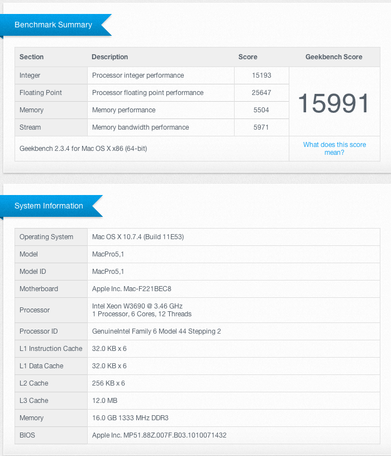Image resolution: width=391 pixels, height=456 pixels.
Task: Click the L3 Cache row label
Action: 34,401
